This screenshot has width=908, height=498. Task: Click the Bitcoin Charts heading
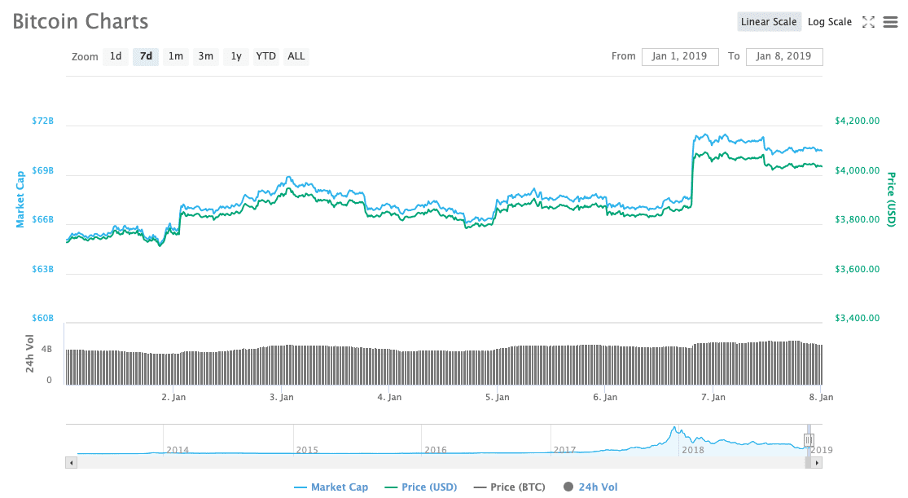tap(81, 21)
